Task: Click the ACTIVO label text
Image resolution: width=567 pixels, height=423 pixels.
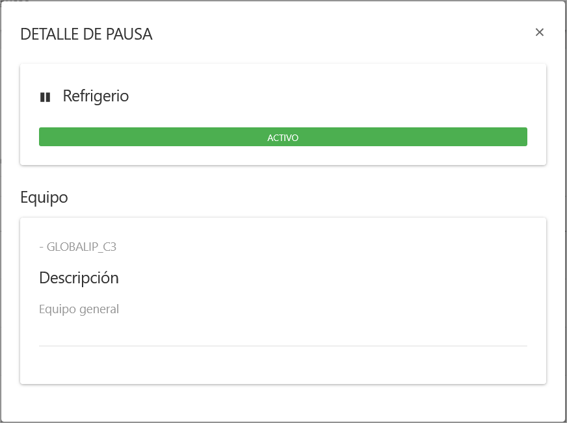Action: pos(283,138)
